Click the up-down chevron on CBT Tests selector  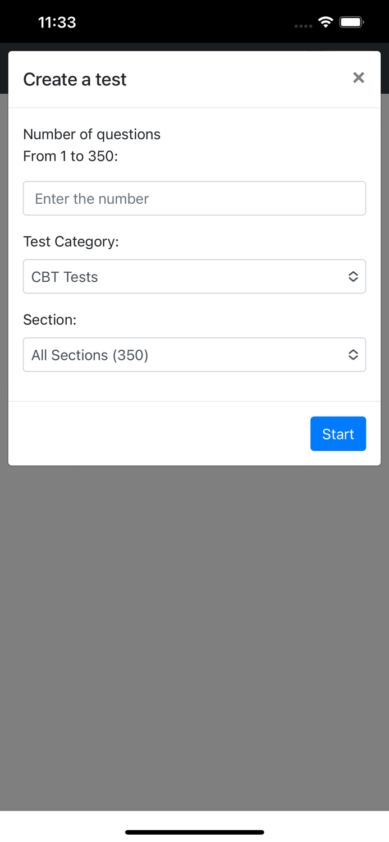tap(353, 276)
